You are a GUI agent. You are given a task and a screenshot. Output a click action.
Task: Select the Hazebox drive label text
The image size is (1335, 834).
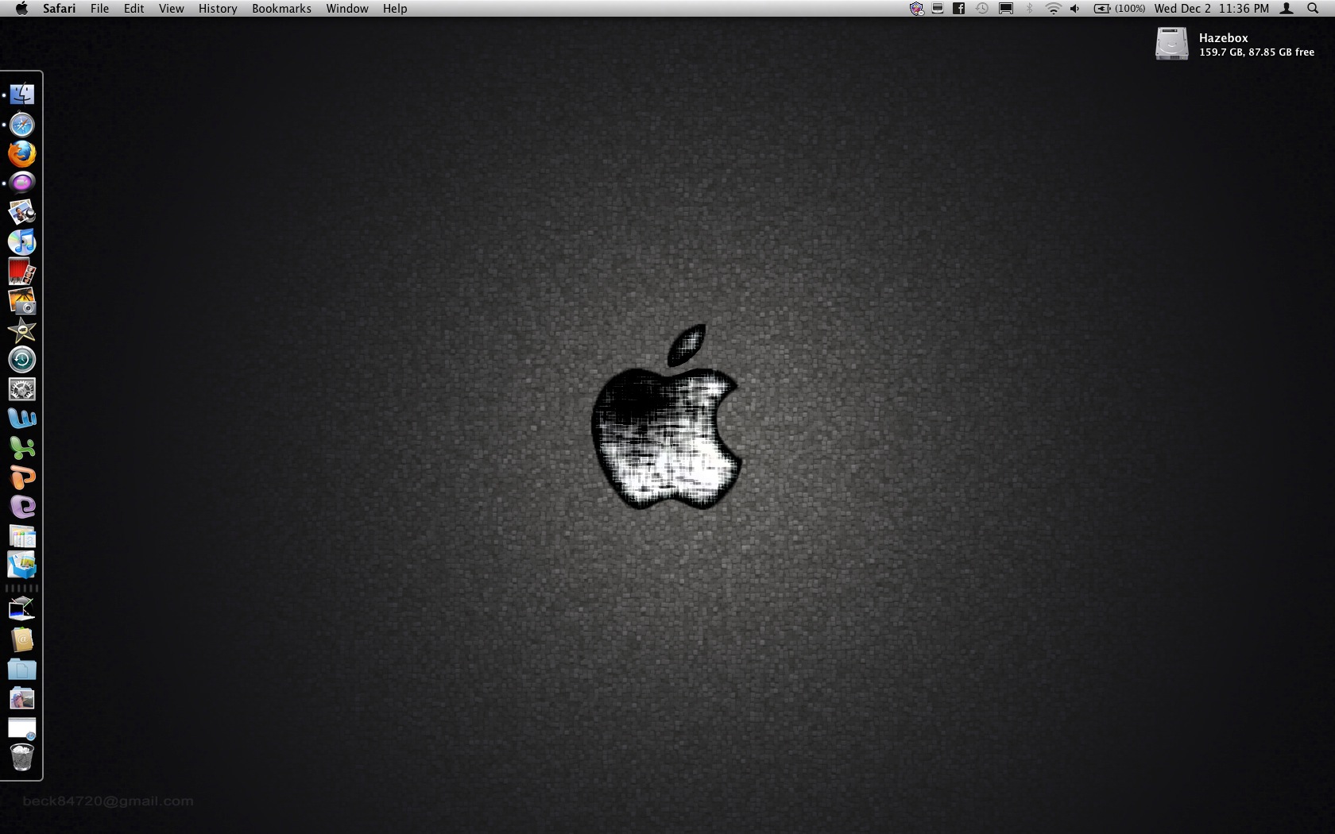[x=1224, y=38]
